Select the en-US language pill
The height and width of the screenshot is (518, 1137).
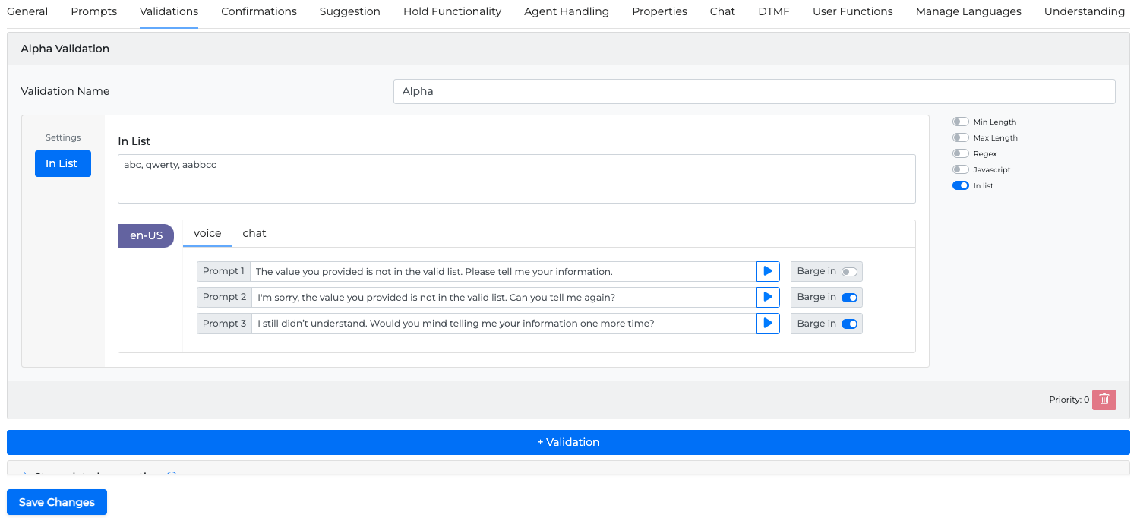(146, 235)
